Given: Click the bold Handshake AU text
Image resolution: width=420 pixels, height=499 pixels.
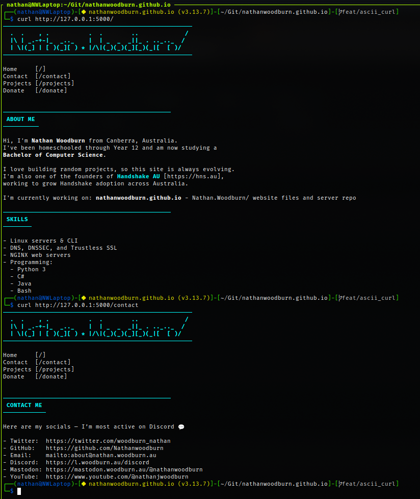Looking at the screenshot, I should [x=138, y=176].
